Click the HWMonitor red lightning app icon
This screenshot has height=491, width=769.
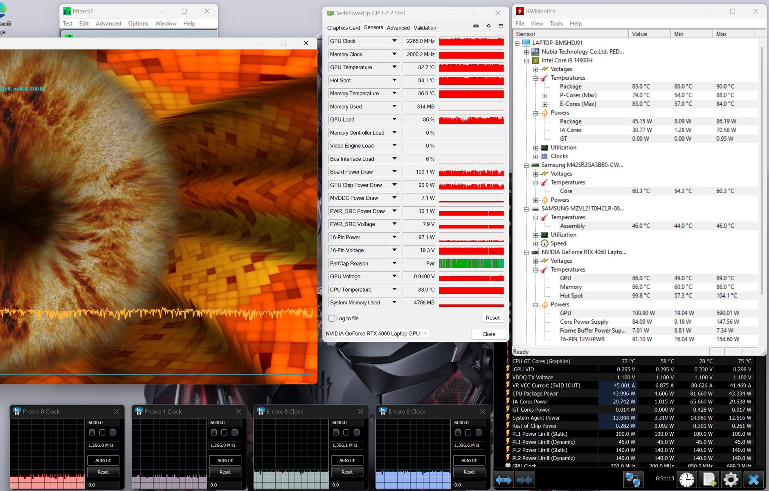(519, 11)
